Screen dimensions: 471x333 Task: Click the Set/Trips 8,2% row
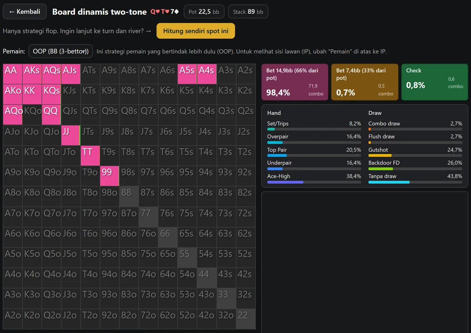(x=314, y=126)
